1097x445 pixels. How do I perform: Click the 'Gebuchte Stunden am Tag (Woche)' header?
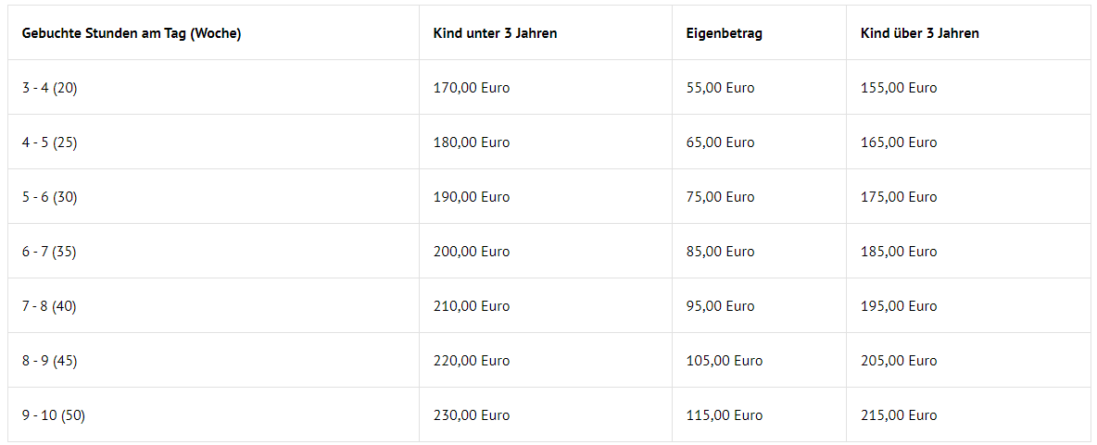coord(132,33)
